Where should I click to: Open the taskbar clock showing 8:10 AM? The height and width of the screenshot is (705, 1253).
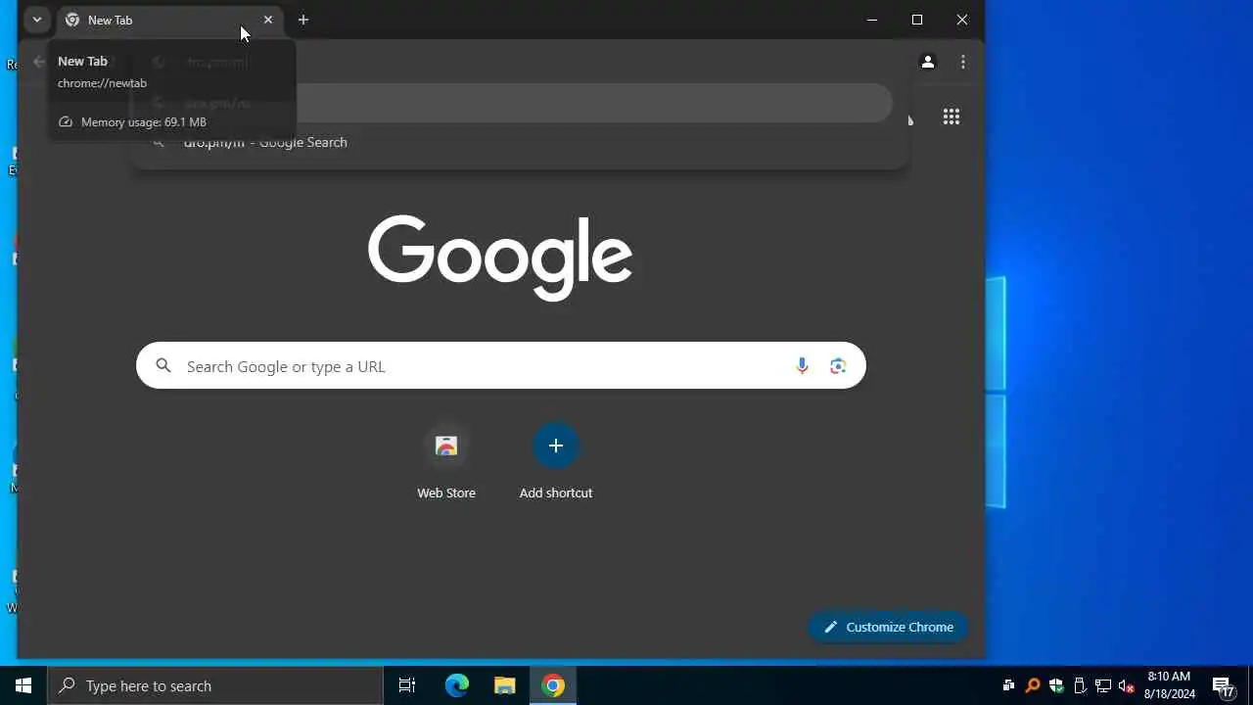pyautogui.click(x=1171, y=685)
